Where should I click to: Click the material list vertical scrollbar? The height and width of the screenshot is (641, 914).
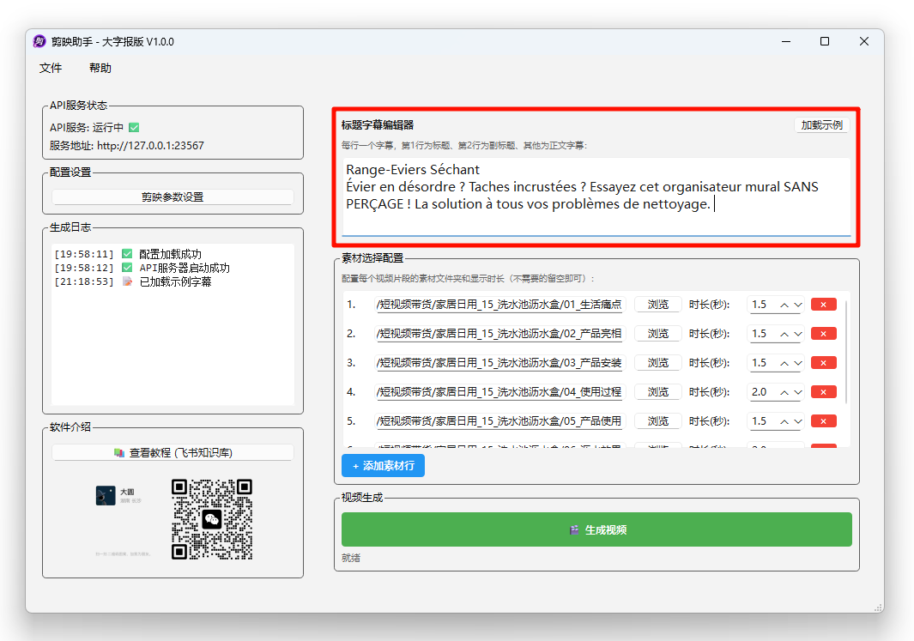[847, 352]
